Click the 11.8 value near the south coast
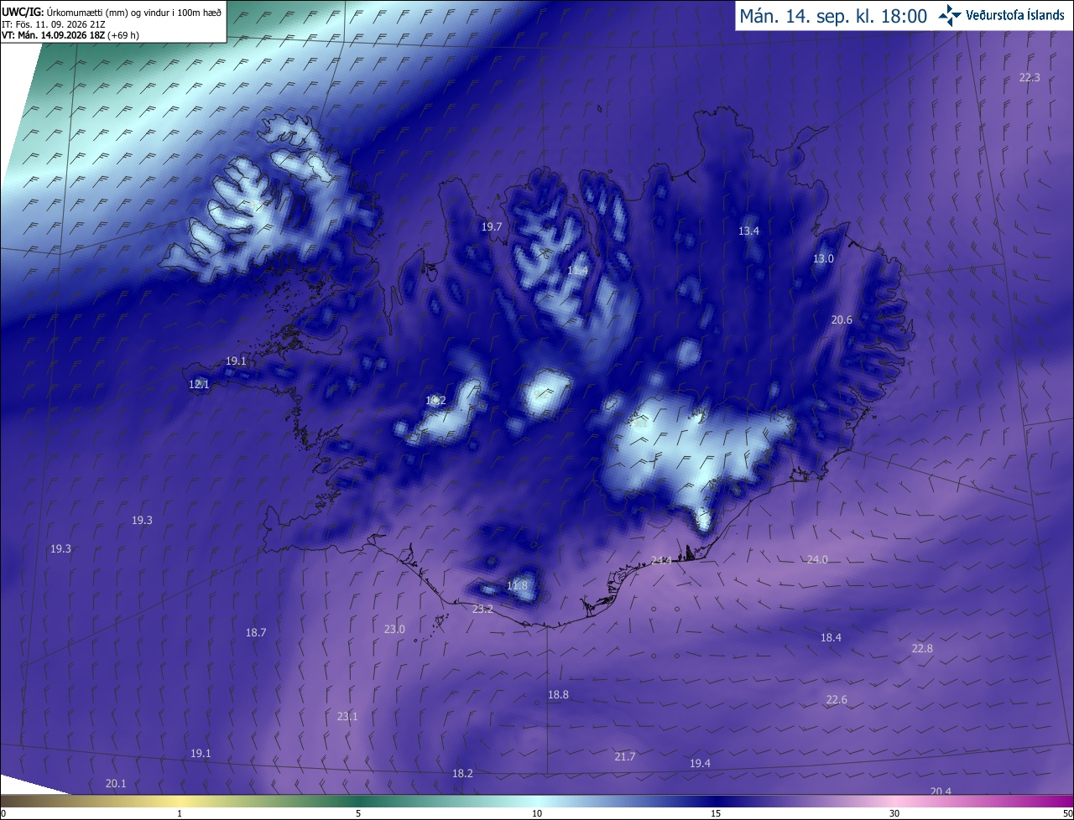Screen dimensions: 1074x820 518,585
